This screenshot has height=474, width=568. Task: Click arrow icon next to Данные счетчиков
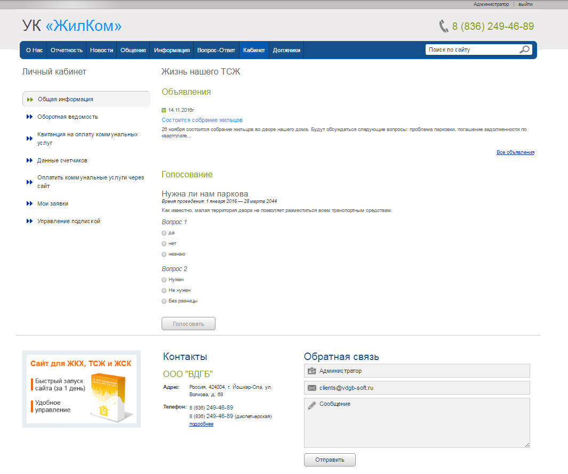(29, 160)
